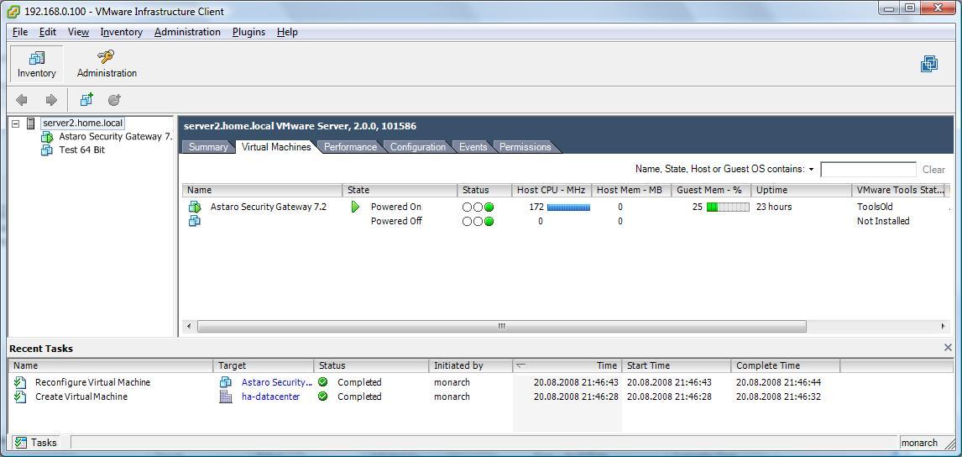This screenshot has height=457, width=962.
Task: Click the refresh toolbar icon beside new VM
Action: point(114,100)
